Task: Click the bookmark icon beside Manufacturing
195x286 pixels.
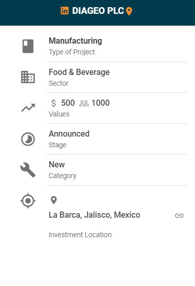Action: point(28,46)
